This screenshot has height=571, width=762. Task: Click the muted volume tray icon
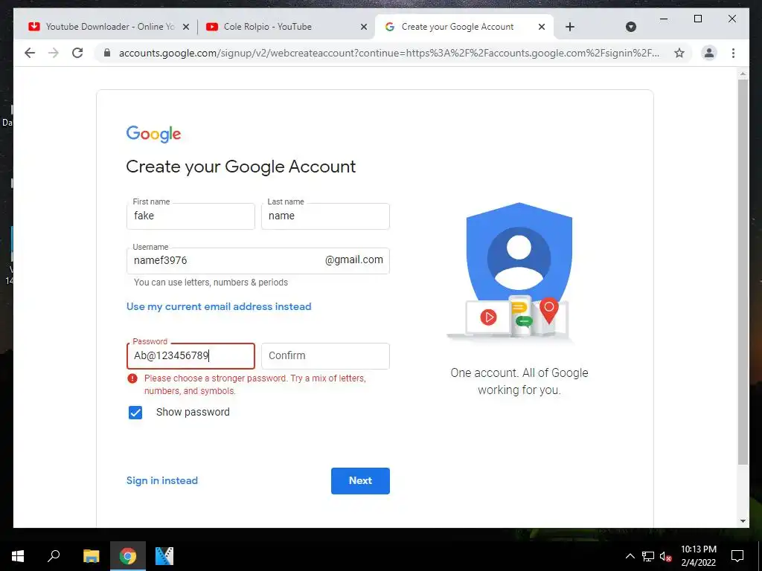[666, 556]
